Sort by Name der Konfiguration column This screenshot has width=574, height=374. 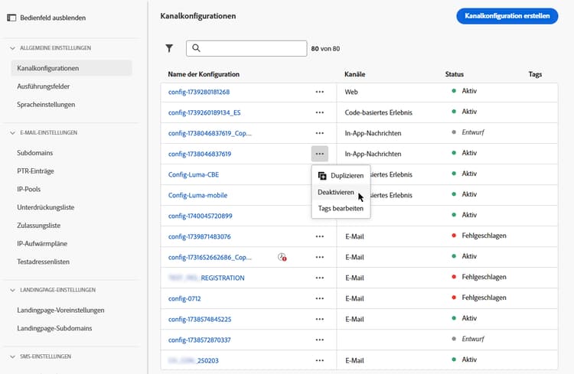tap(204, 74)
